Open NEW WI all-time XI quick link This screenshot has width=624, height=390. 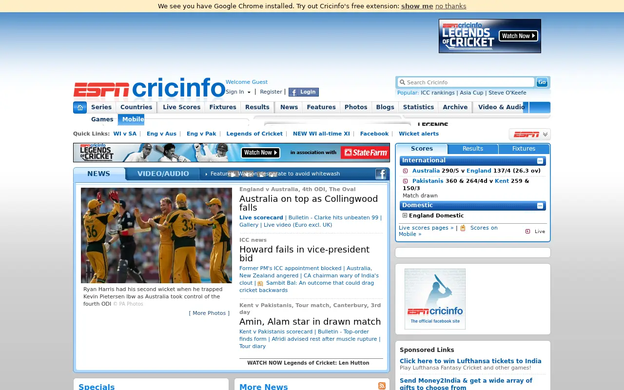321,134
